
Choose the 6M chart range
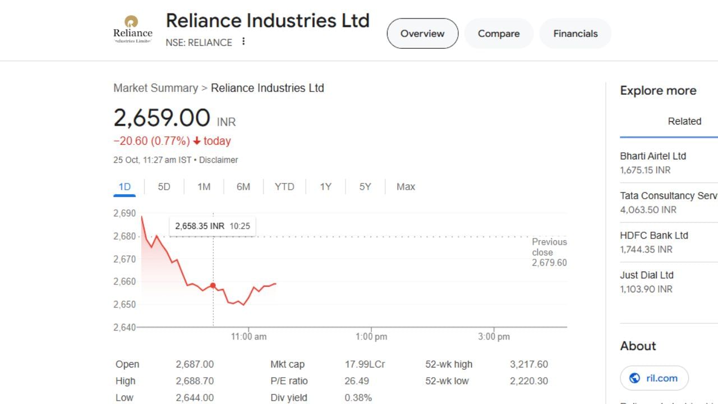(243, 187)
